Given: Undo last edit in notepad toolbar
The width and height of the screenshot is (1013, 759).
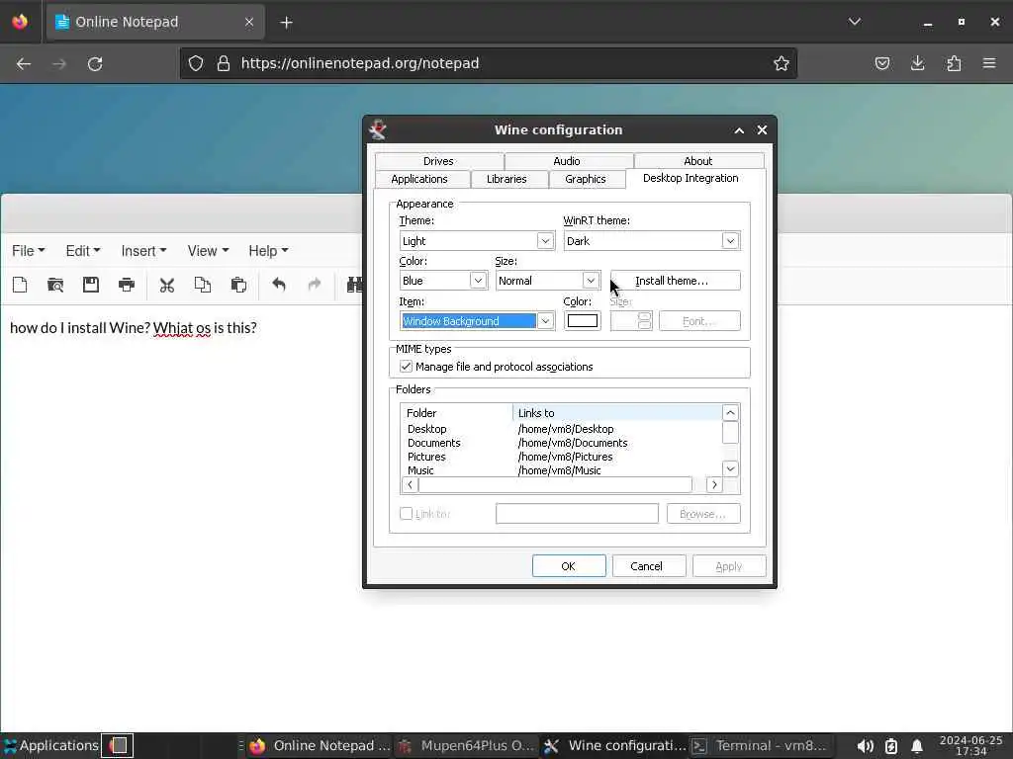Looking at the screenshot, I should click(279, 285).
